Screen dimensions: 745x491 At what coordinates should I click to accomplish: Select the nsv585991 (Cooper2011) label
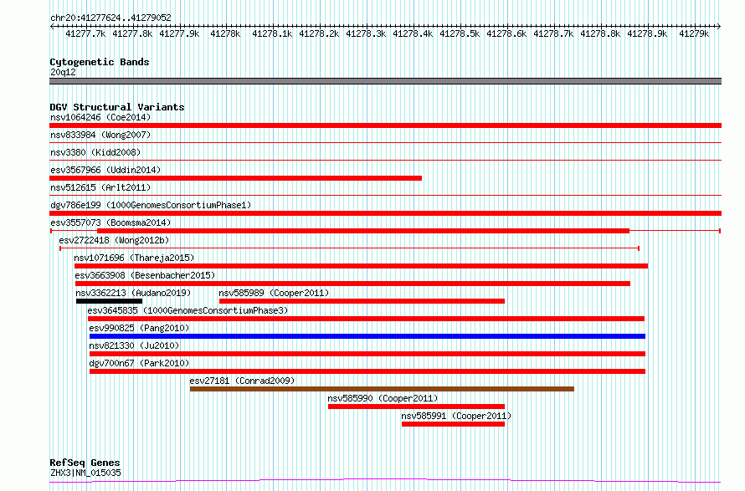[x=456, y=416]
